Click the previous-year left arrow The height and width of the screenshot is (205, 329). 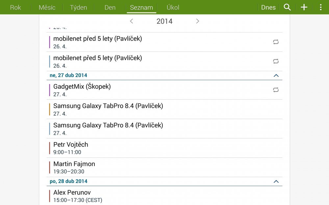pos(131,21)
